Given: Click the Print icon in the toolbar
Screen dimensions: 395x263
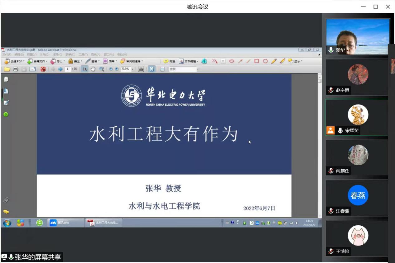Looking at the screenshot, I should [15, 69].
